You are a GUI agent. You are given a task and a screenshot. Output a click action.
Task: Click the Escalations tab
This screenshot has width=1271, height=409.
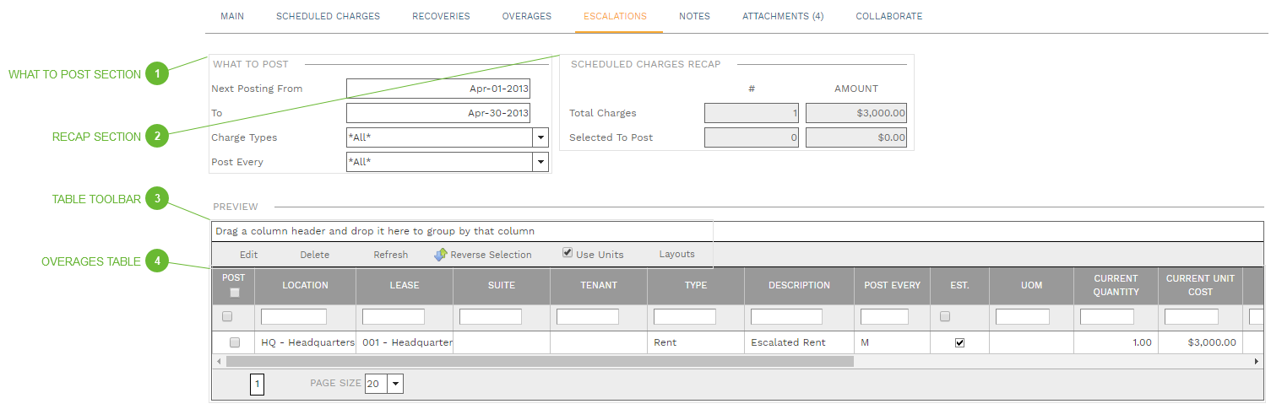coord(615,16)
